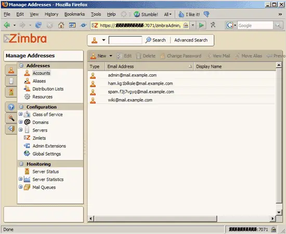This screenshot has height=234, width=286.
Task: Select the wiki@mail.example.com account row
Action: point(181,100)
